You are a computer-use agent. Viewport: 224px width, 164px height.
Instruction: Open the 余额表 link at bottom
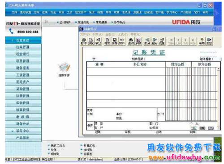[88, 154]
